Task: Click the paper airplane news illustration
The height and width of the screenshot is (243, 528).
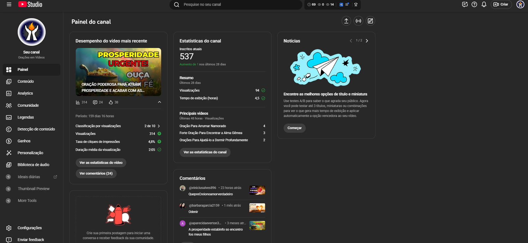Action: tap(325, 68)
